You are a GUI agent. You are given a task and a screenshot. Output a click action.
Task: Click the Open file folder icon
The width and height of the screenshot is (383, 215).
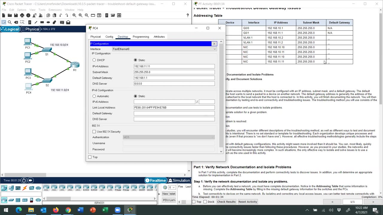[10, 15]
